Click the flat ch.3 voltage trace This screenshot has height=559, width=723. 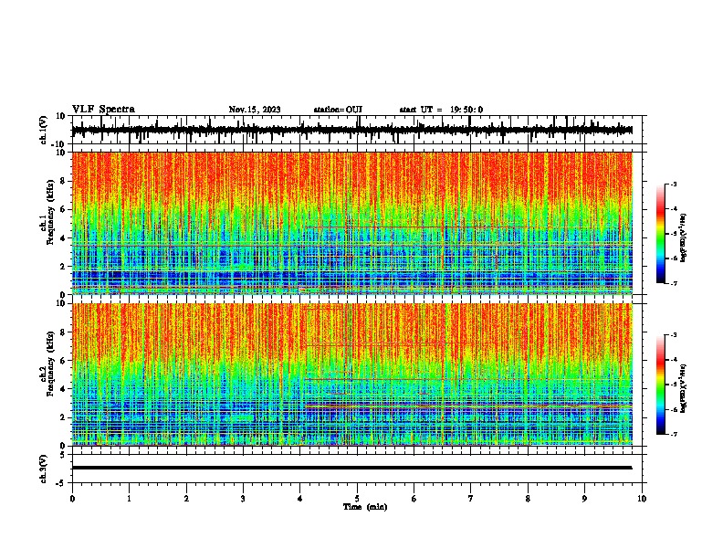[x=352, y=468]
